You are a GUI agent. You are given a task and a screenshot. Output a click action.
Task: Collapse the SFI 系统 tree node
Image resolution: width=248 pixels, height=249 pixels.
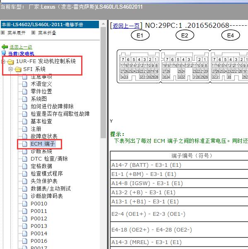(x=11, y=69)
